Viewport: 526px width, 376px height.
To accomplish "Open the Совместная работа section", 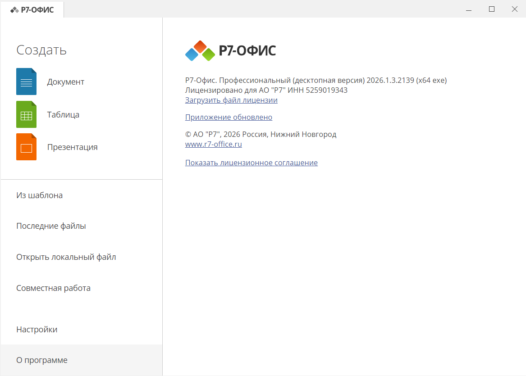I will (82, 288).
